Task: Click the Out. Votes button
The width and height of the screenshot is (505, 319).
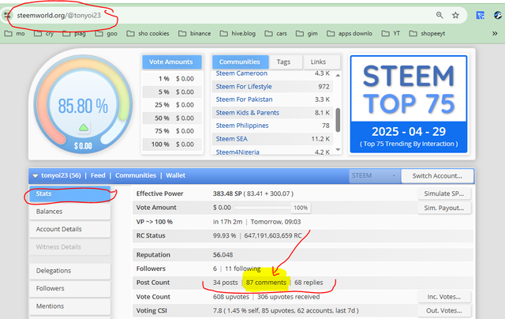Action: point(443,310)
